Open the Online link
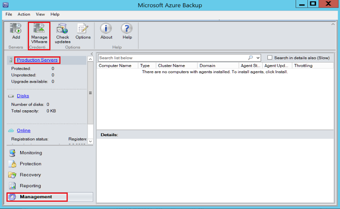This screenshot has height=209, width=340. point(24,130)
